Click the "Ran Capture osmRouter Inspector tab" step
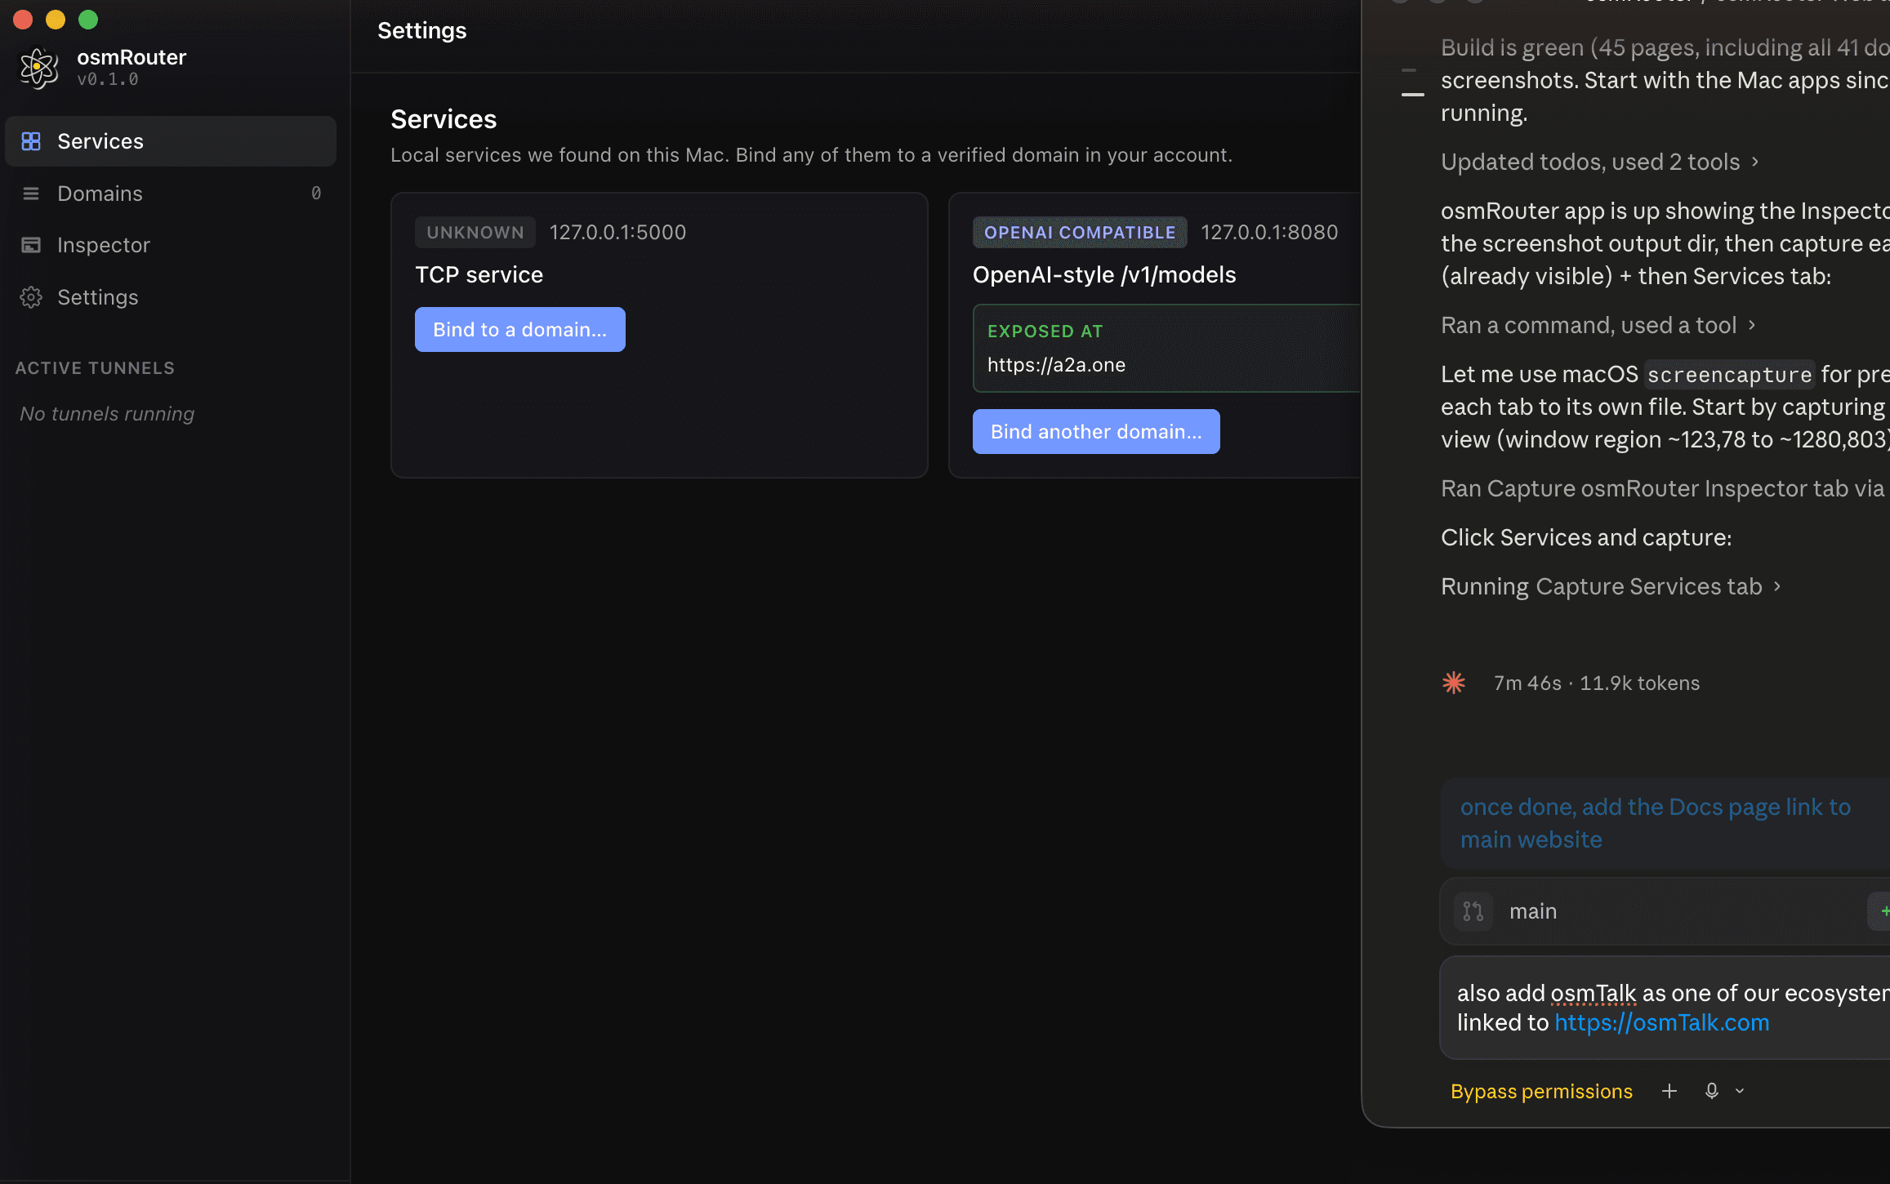 (1663, 488)
